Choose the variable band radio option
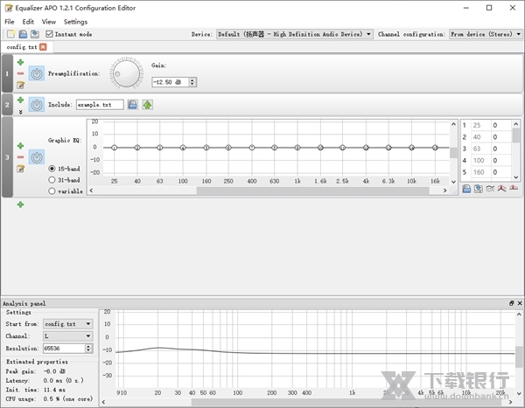 pos(52,190)
